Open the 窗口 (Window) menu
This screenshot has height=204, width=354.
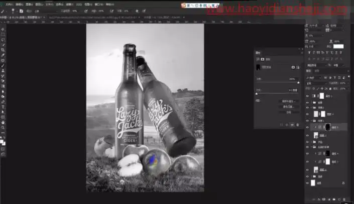click(x=99, y=5)
